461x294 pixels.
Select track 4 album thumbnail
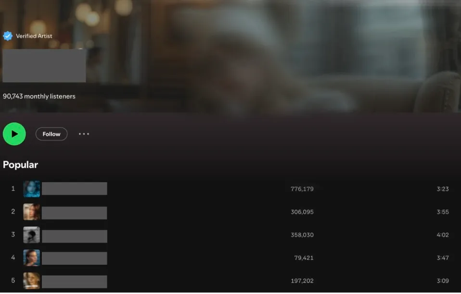[x=31, y=258]
